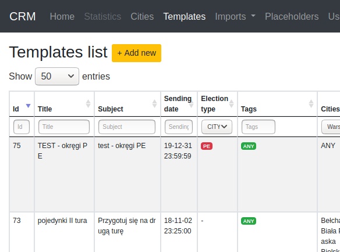Focus the Sending date filter field
This screenshot has width=340, height=252.
pyautogui.click(x=179, y=127)
